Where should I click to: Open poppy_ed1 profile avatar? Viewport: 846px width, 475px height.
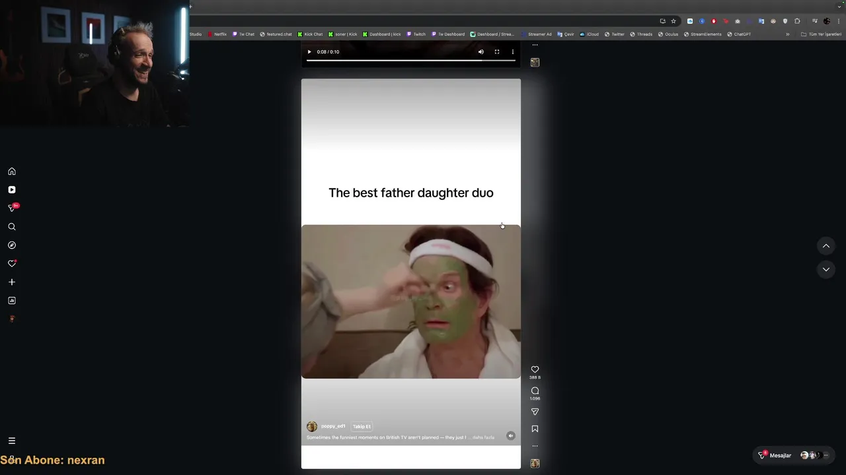coord(312,427)
